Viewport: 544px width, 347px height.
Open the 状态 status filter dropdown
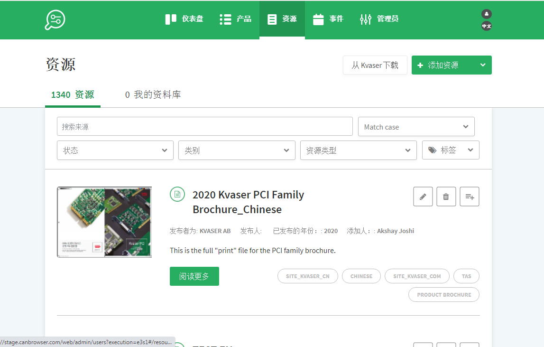click(x=115, y=150)
